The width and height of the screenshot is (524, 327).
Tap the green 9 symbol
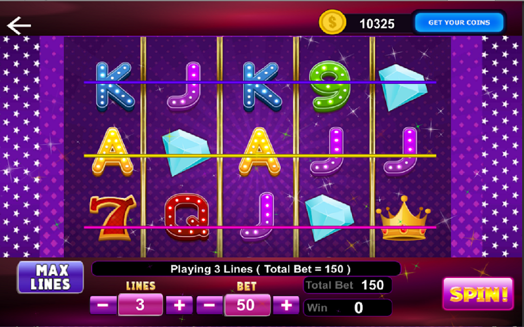coord(330,86)
